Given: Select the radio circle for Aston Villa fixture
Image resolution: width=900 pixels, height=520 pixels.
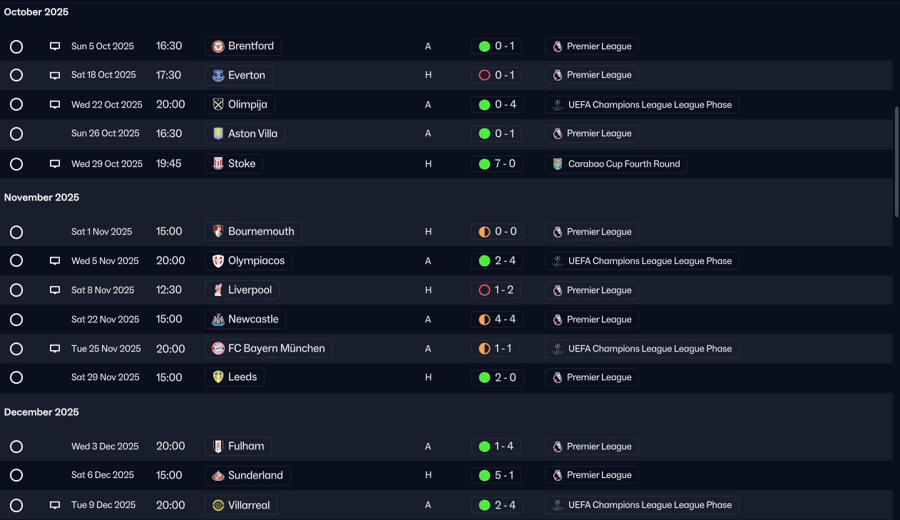Looking at the screenshot, I should [16, 134].
